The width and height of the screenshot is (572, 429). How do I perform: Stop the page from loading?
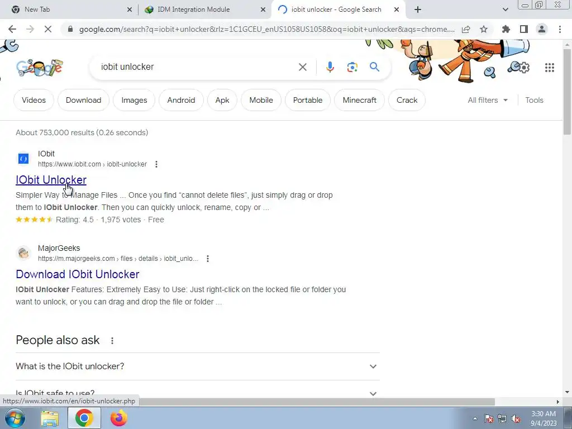pos(48,29)
